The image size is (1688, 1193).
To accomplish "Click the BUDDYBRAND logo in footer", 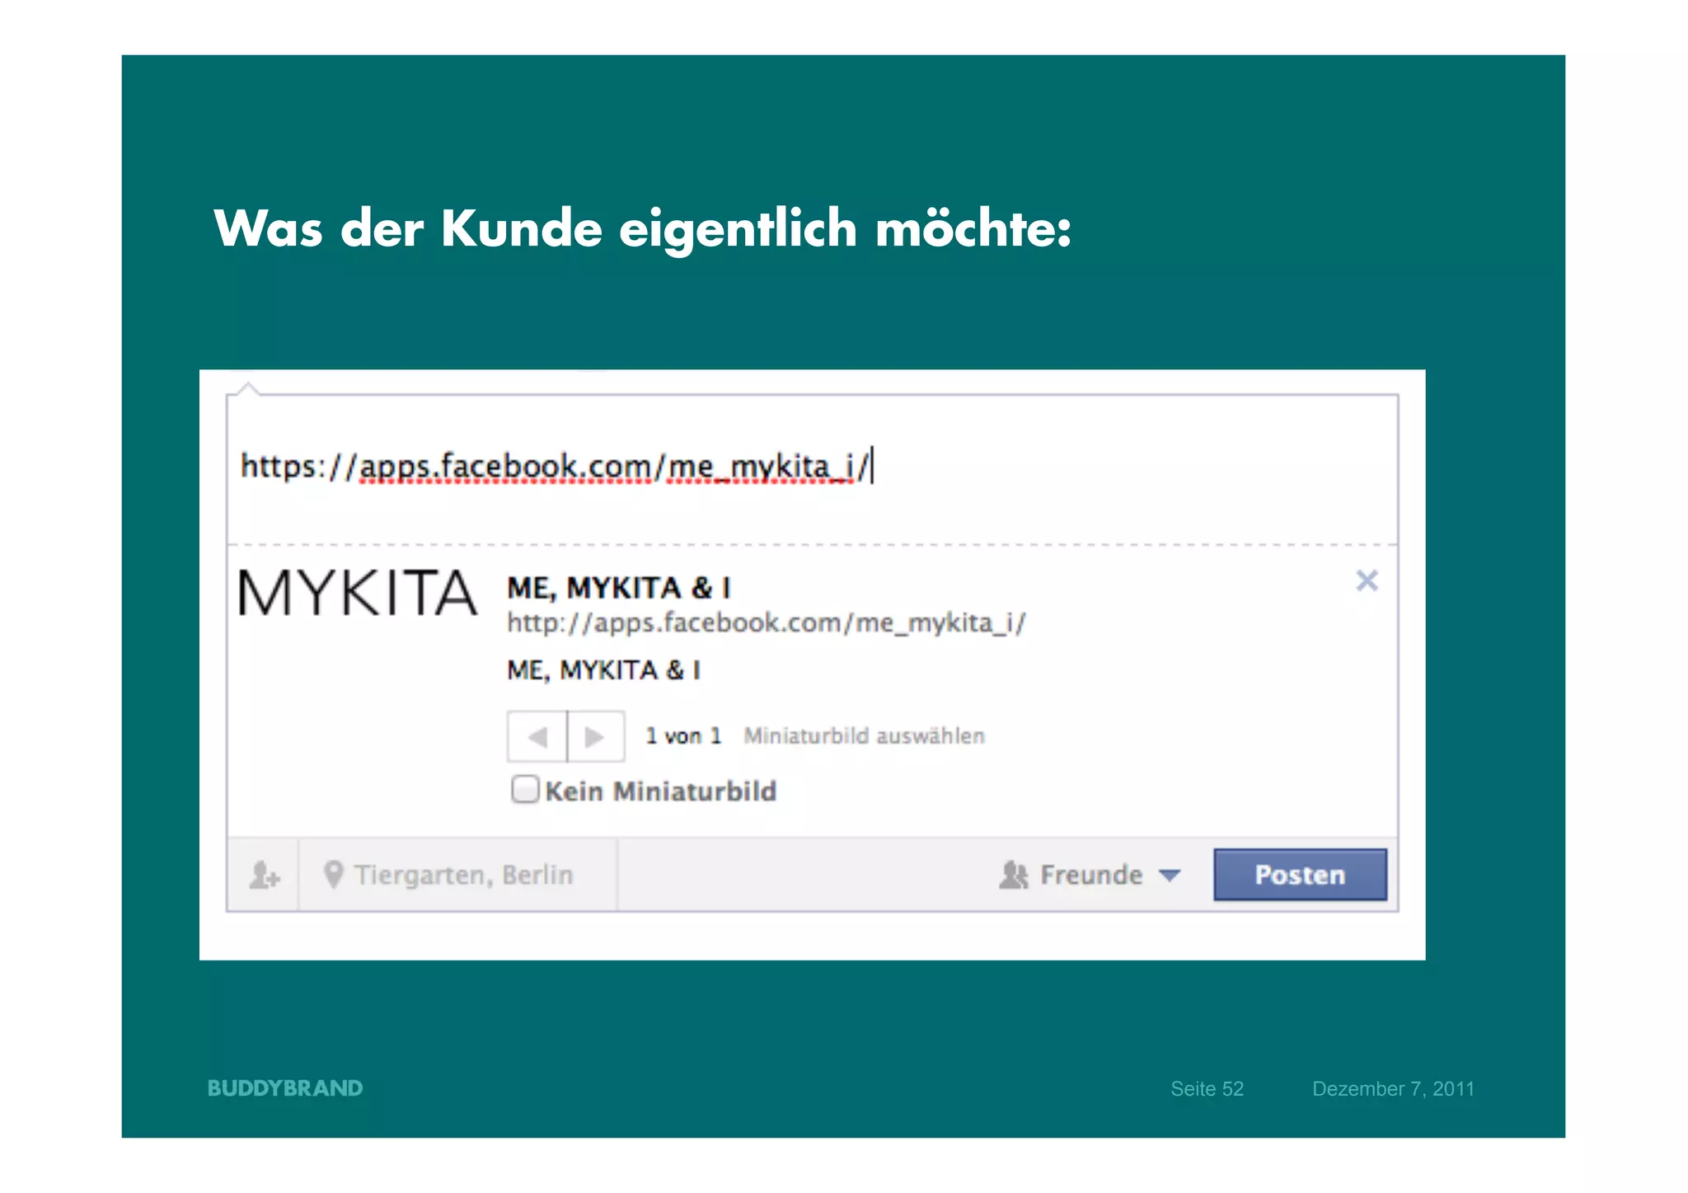I will pyautogui.click(x=285, y=1088).
